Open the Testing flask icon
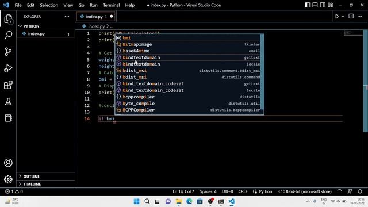Screen dimensions: 368x207 [8, 101]
